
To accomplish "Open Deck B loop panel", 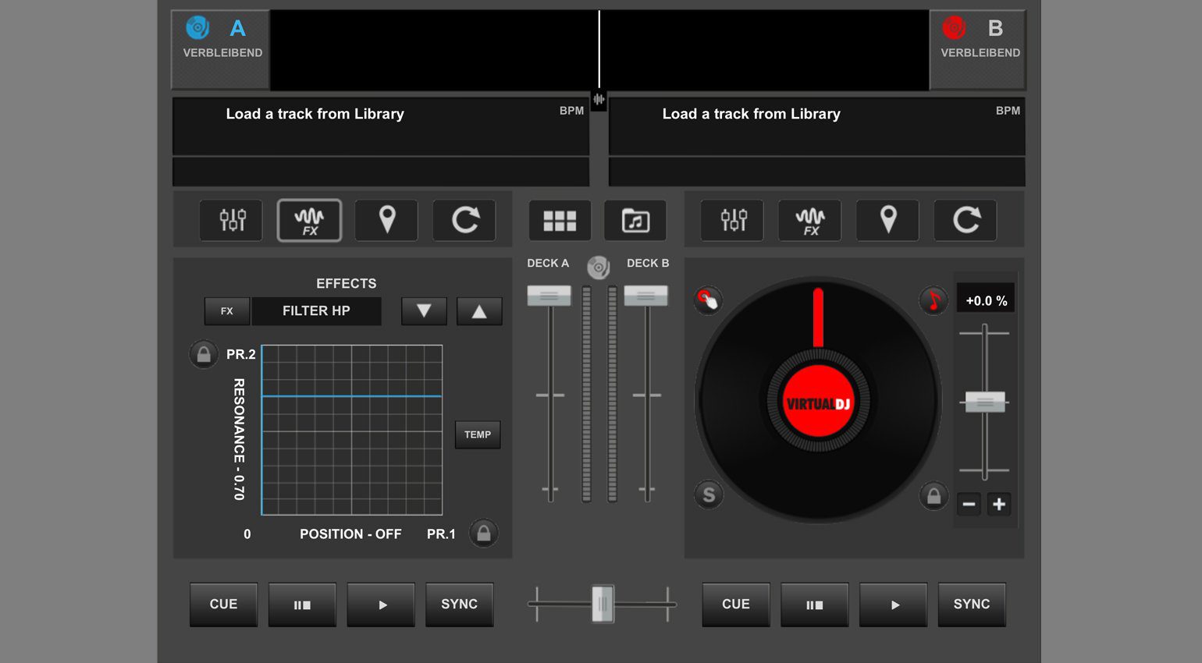I will (966, 220).
